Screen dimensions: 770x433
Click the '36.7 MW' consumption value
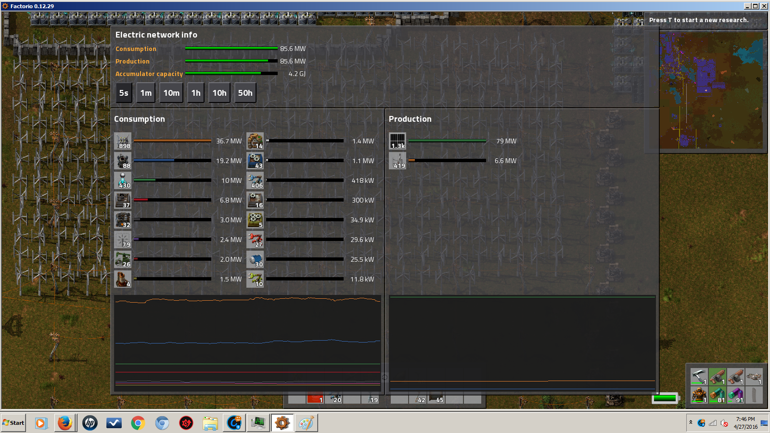click(x=229, y=141)
